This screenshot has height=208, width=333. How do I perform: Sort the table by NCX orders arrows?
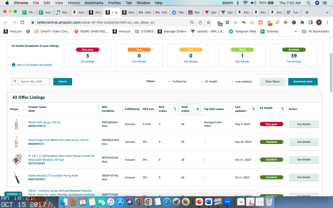[x=175, y=109]
